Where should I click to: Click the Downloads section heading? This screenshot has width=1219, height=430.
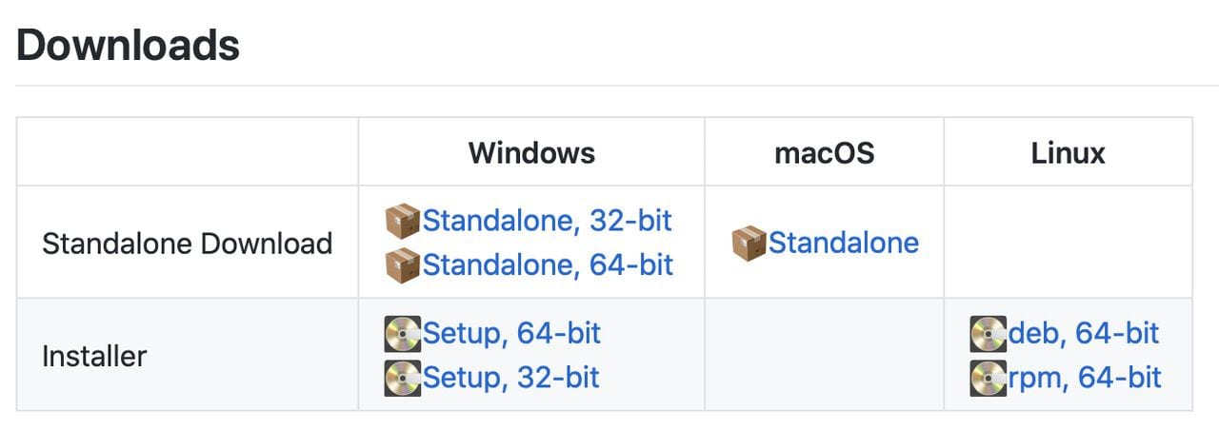pos(128,46)
